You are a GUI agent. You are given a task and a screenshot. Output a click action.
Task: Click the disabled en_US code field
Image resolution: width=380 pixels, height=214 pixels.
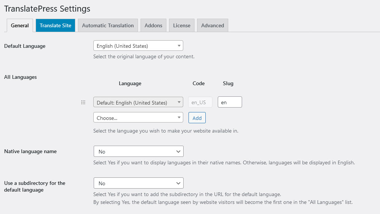pyautogui.click(x=200, y=102)
